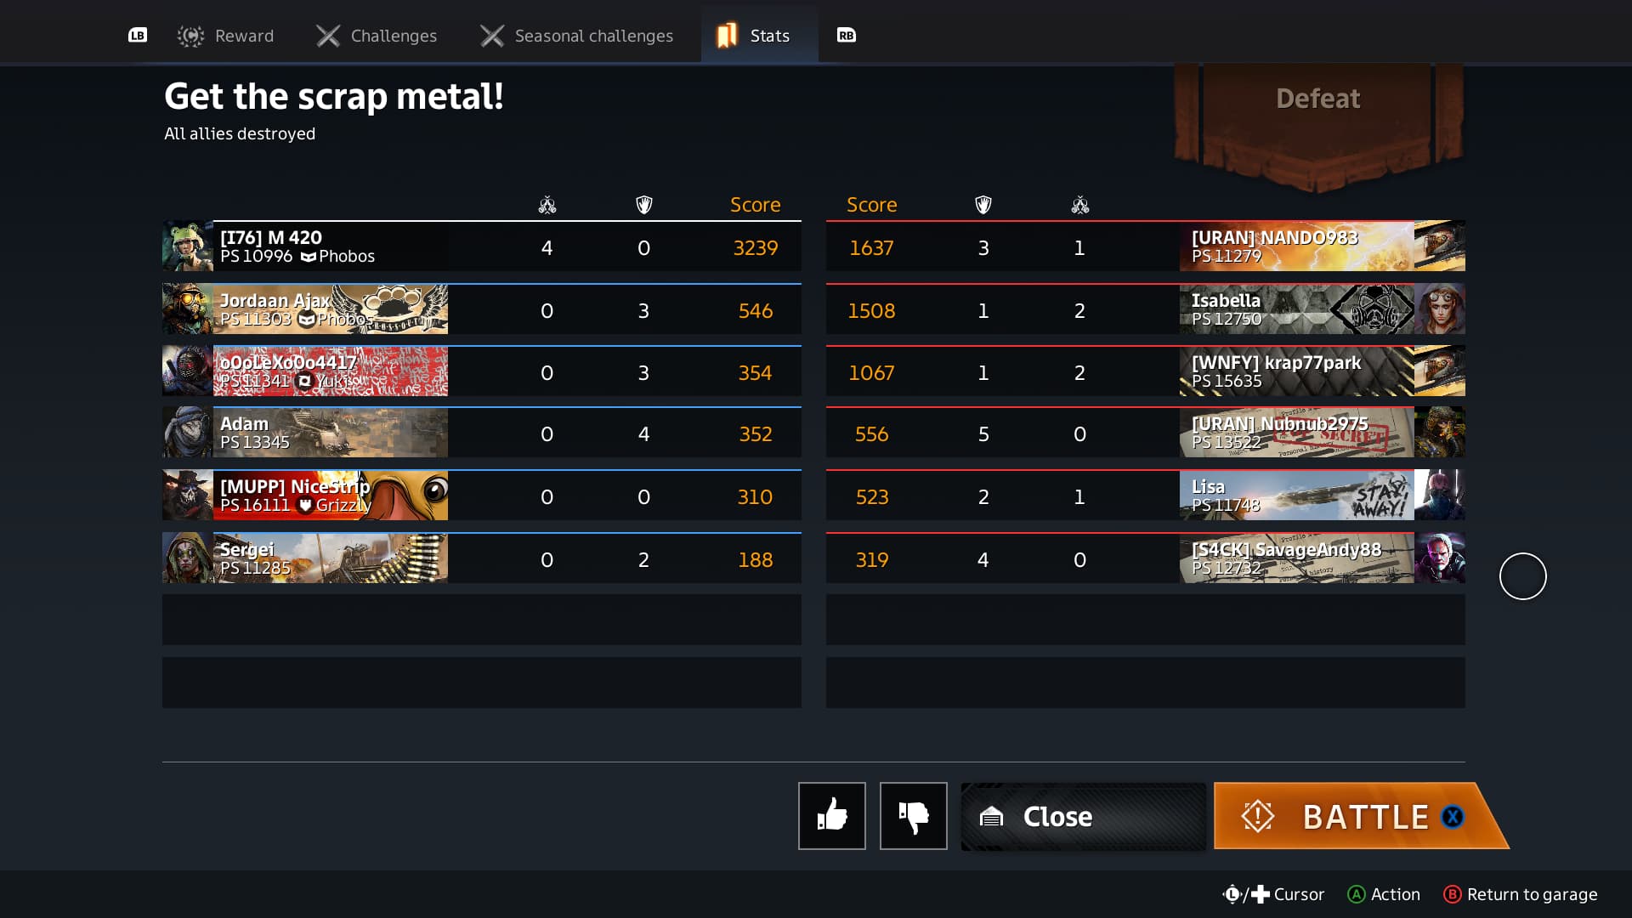Click the right team kills column icon
The width and height of the screenshot is (1632, 918).
1079,205
